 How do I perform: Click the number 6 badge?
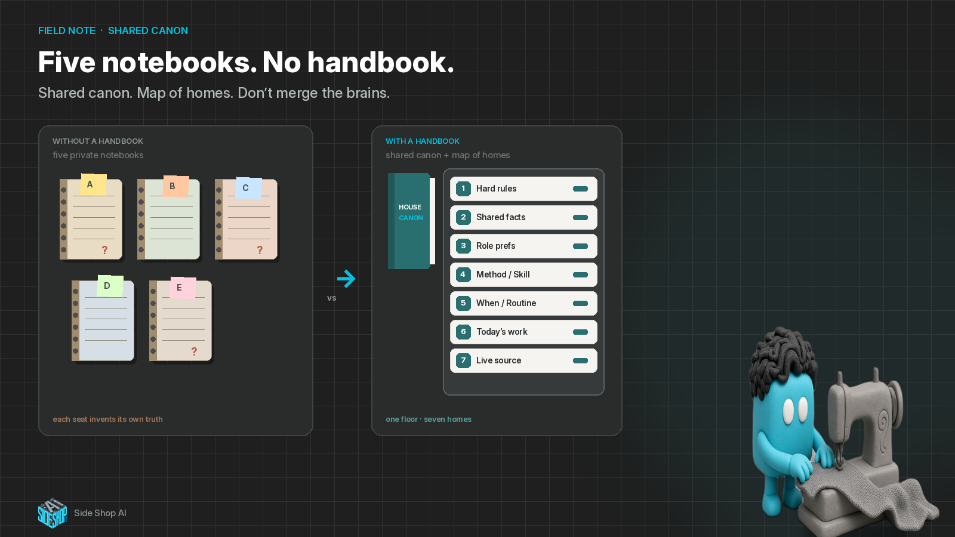tap(463, 332)
